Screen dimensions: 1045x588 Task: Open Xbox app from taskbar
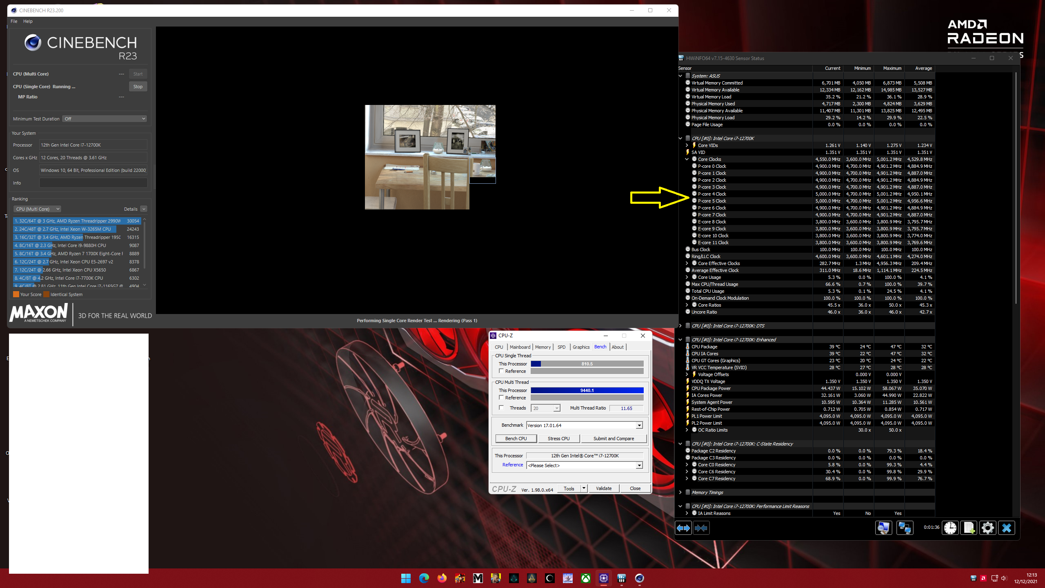[x=586, y=578]
